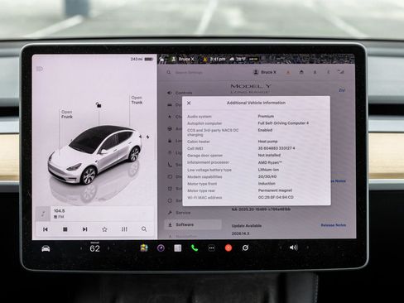Open the Toybox arcade icon in bottom bar

click(x=144, y=248)
